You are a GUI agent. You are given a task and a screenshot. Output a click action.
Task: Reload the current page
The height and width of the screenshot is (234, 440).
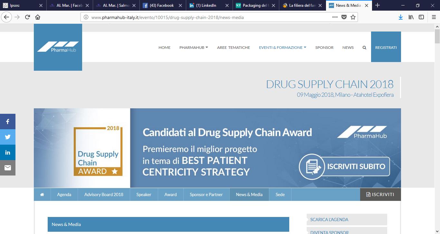pyautogui.click(x=28, y=17)
